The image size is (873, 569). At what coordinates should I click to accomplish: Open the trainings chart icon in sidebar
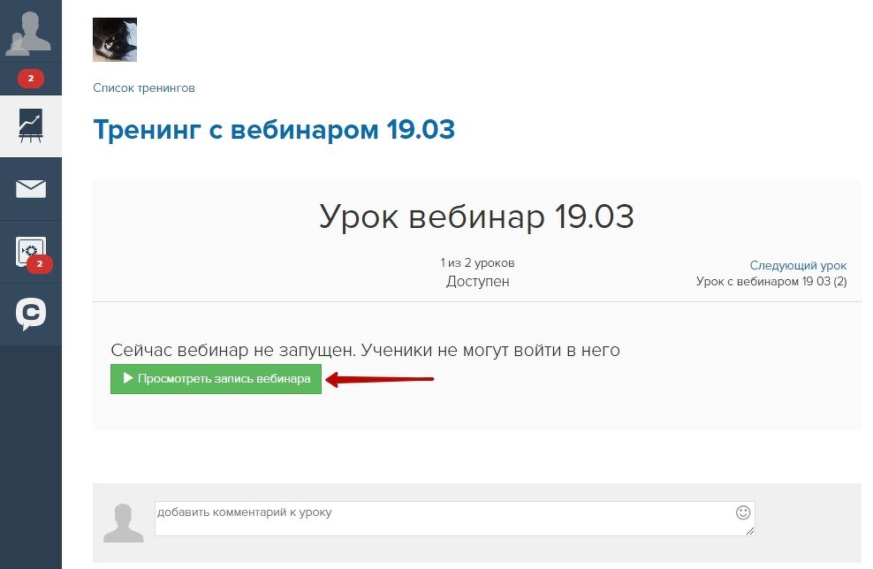pos(31,126)
